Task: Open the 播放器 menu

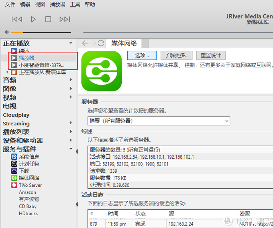Action: (57, 4)
